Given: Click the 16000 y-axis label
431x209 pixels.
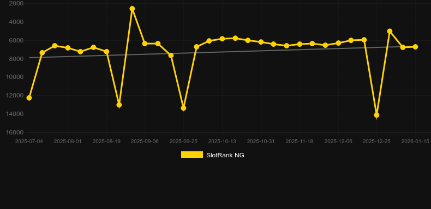Looking at the screenshot, I should (15, 132).
